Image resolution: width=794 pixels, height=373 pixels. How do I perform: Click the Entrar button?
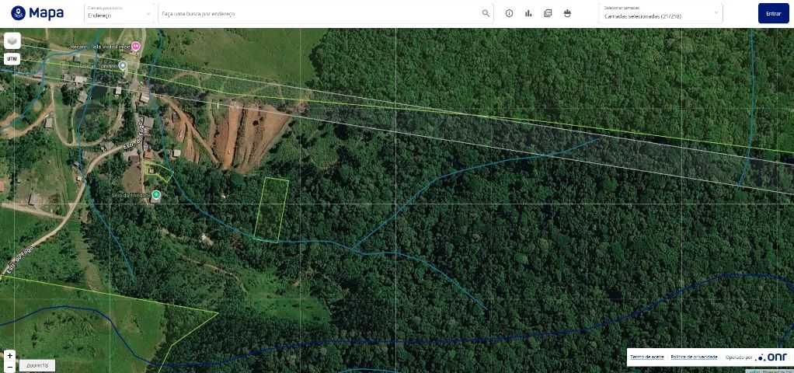point(773,13)
